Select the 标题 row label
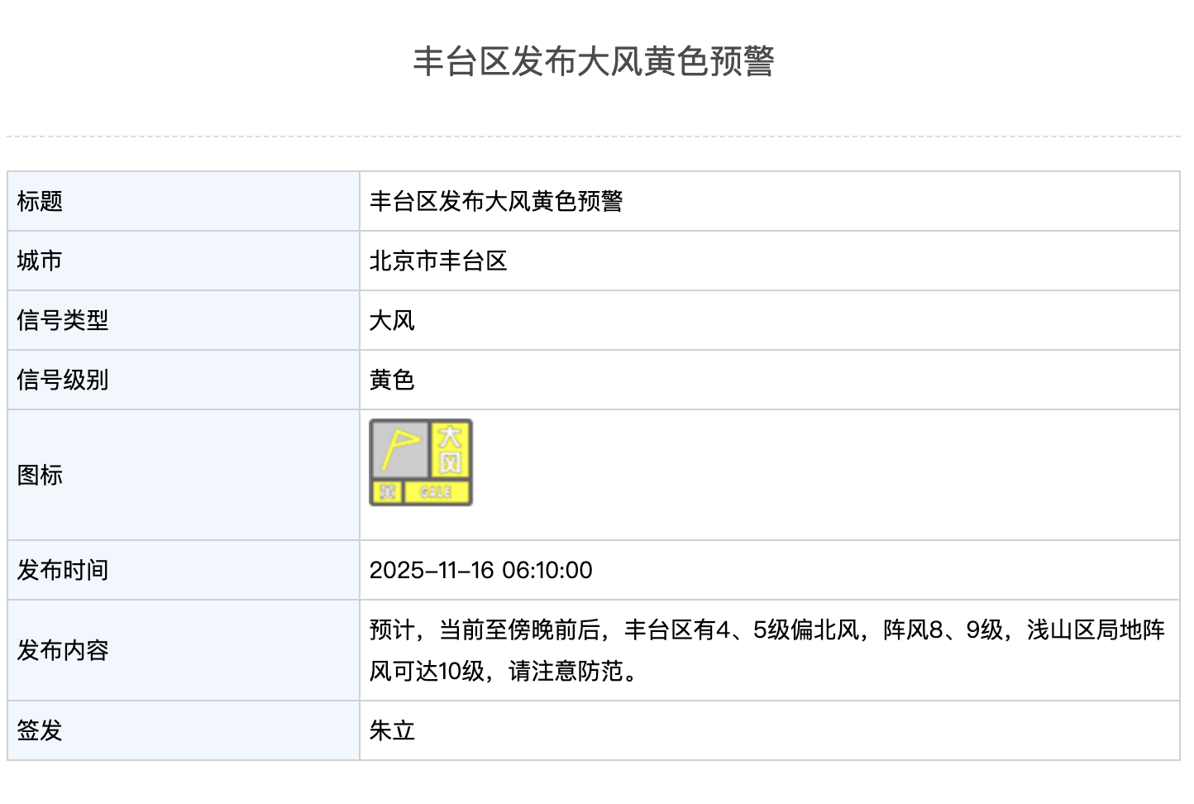The height and width of the screenshot is (804, 1194). point(40,201)
